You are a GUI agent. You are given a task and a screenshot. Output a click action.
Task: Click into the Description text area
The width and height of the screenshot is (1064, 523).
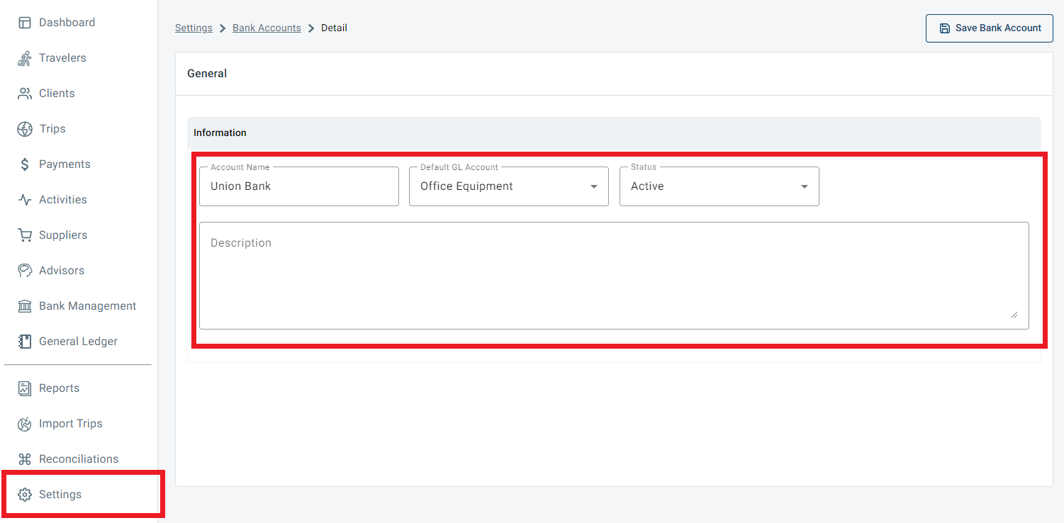point(613,276)
